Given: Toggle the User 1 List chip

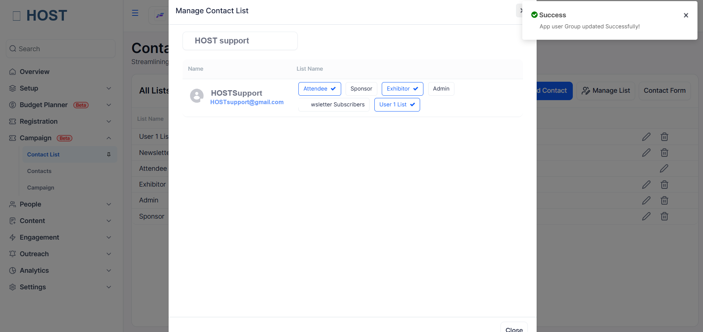Looking at the screenshot, I should pos(397,105).
